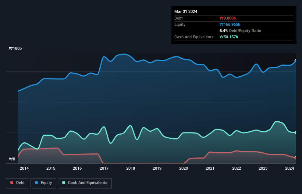Click the 2018 x-axis label
Screen dimensions: 302x194
131,168
